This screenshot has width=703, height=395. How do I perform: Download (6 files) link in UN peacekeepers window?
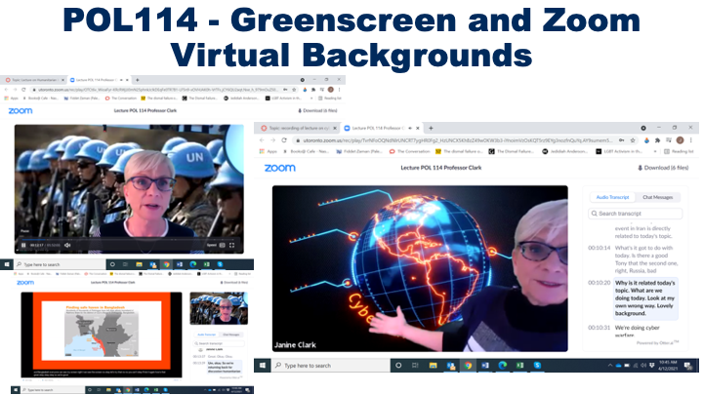click(x=318, y=110)
